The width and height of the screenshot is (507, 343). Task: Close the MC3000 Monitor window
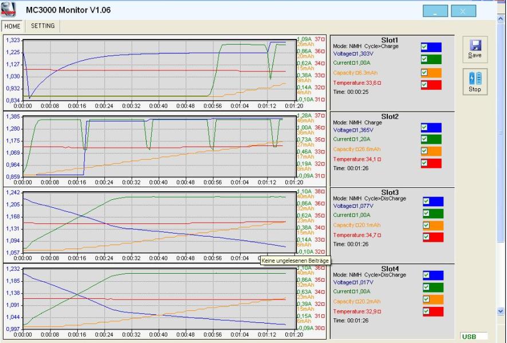coord(463,11)
